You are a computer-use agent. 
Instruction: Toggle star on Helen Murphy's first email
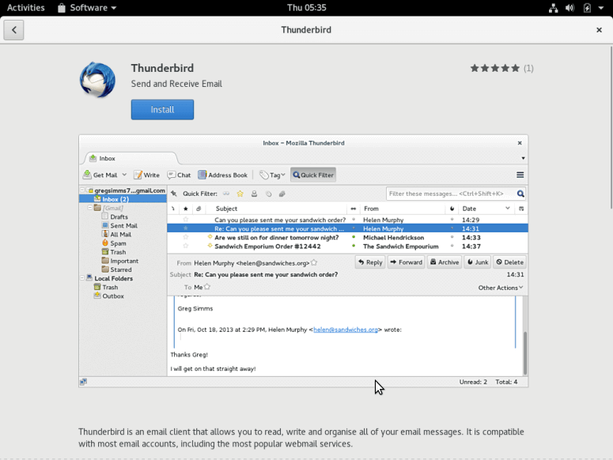coord(186,220)
